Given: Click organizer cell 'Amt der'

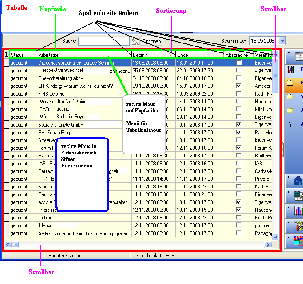Looking at the screenshot, I should pyautogui.click(x=263, y=86).
